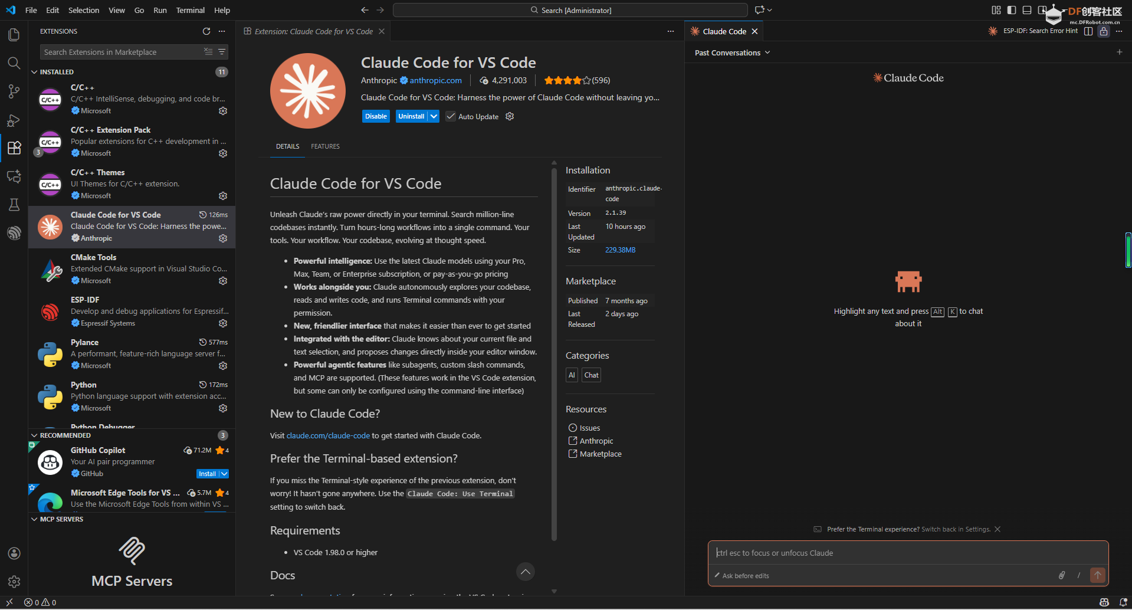Toggle the editor lock in Claude Code tab
Screen dimensions: 1132x610
(1104, 31)
